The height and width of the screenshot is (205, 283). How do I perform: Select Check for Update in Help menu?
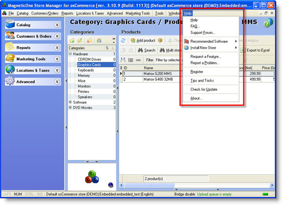point(204,89)
